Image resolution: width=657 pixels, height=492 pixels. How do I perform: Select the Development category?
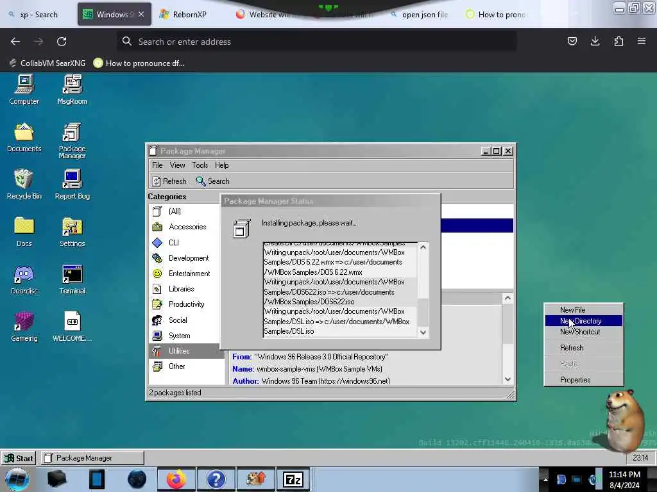coord(184,258)
